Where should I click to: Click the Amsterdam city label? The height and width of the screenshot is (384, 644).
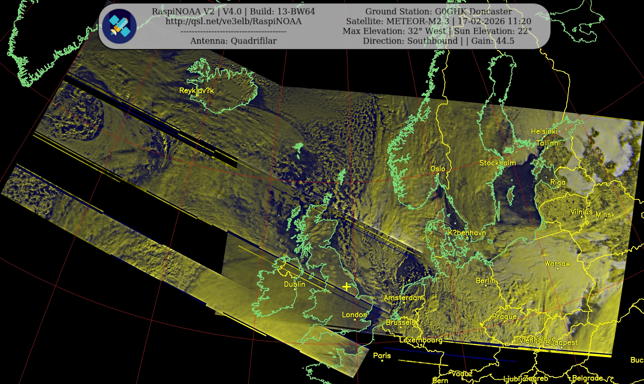tap(403, 298)
